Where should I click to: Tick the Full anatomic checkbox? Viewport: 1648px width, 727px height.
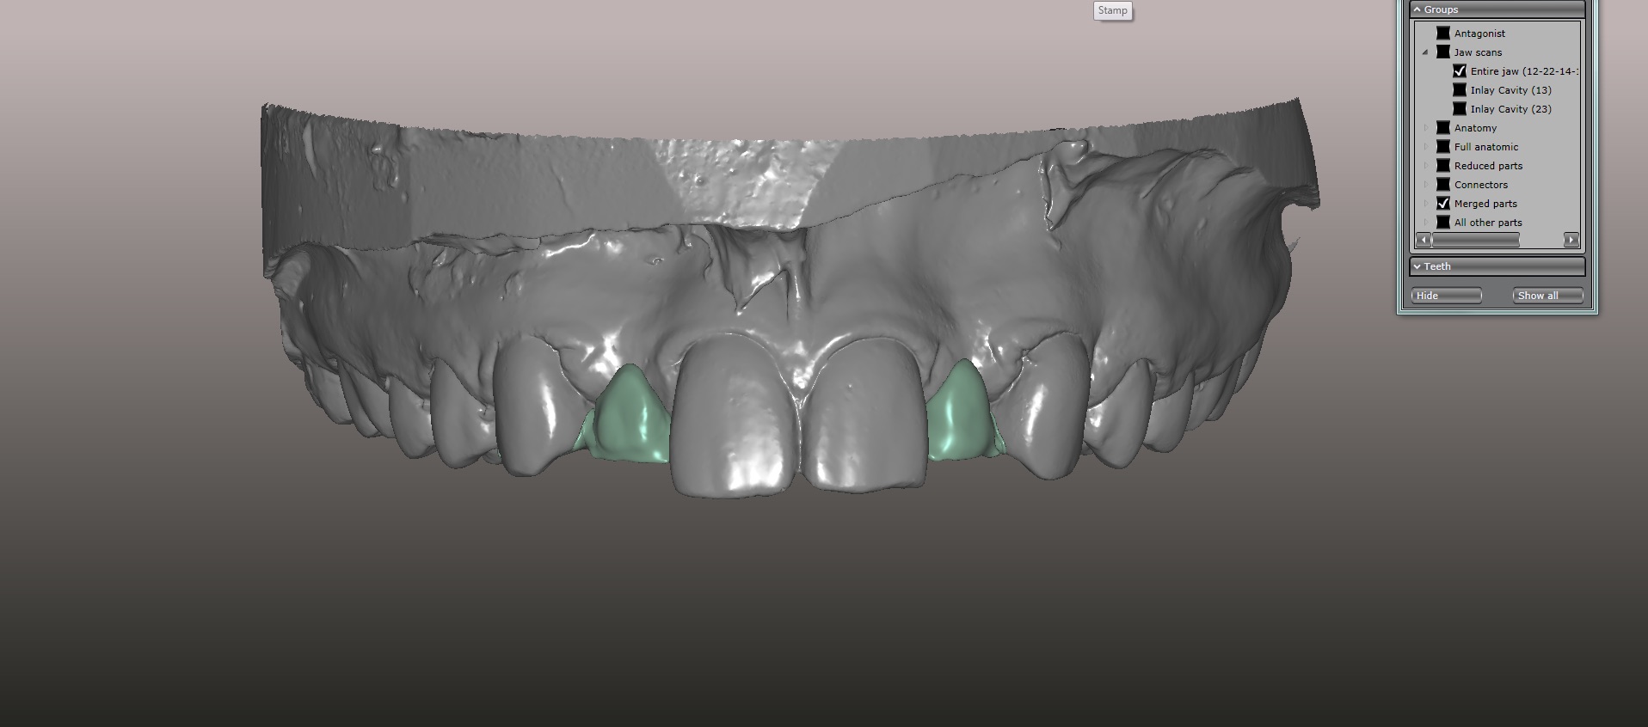pyautogui.click(x=1443, y=147)
